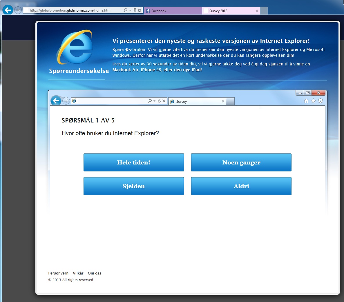Screen dimensions: 344x302
Task: Switch to the Facebook tab
Action: (x=173, y=11)
